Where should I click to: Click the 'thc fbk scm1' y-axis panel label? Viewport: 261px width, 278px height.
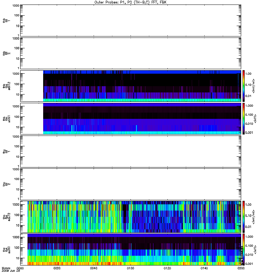(x=7, y=250)
